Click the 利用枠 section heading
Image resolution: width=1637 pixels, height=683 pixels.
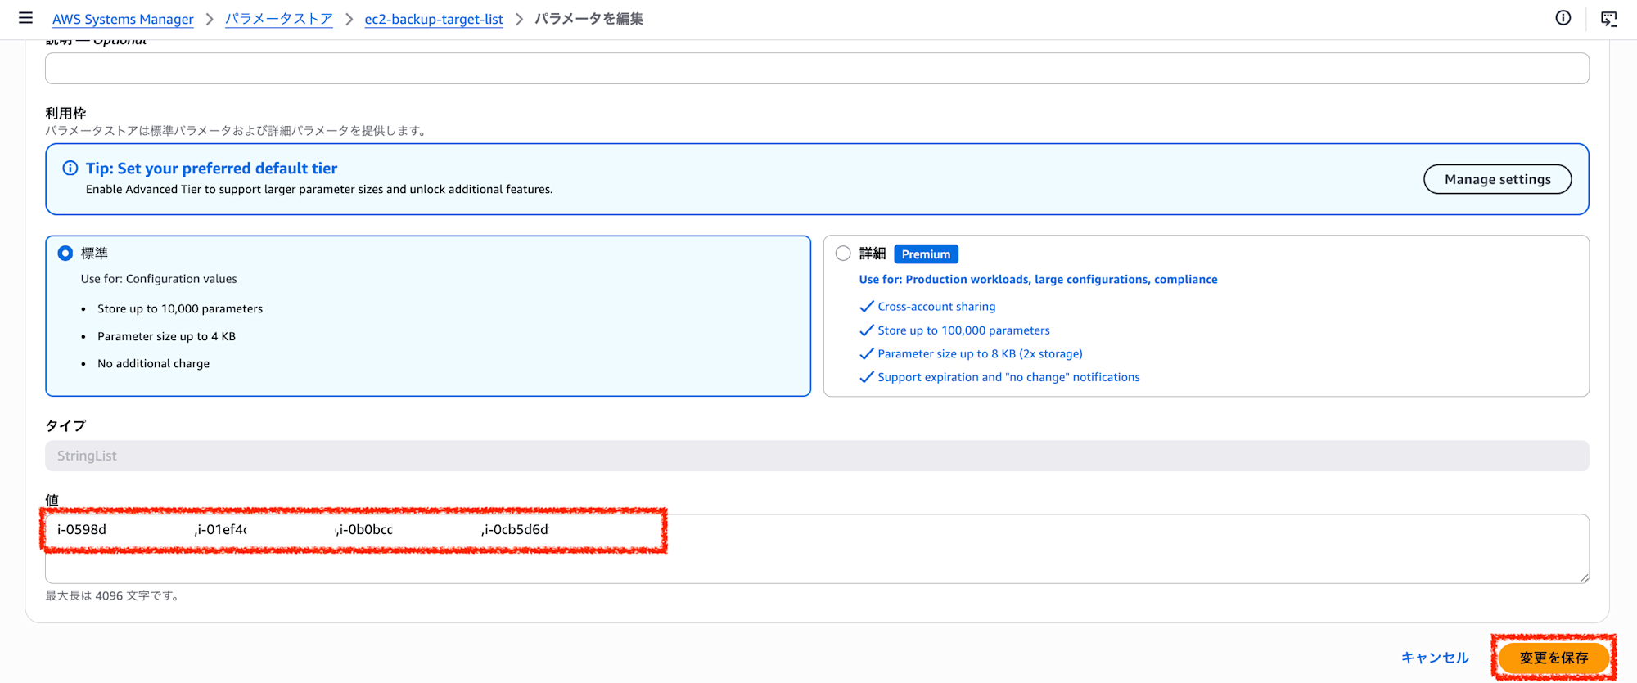coord(65,114)
